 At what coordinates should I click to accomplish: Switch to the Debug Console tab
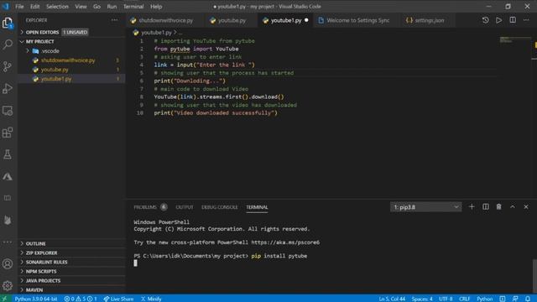click(219, 207)
